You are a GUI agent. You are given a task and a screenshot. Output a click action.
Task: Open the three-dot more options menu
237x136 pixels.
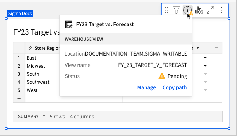point(222,10)
